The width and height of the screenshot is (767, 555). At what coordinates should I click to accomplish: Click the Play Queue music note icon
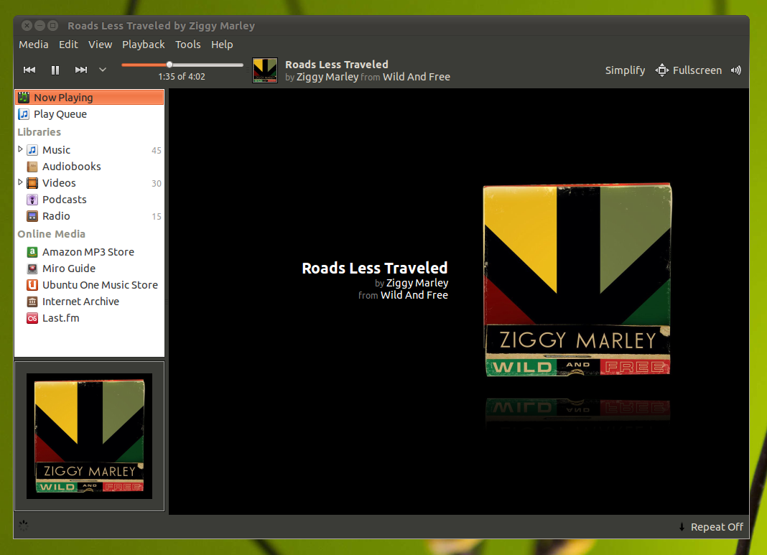tap(24, 114)
